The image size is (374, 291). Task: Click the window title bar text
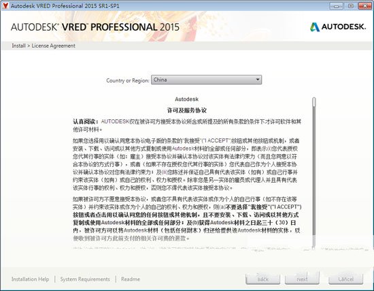pyautogui.click(x=65, y=5)
